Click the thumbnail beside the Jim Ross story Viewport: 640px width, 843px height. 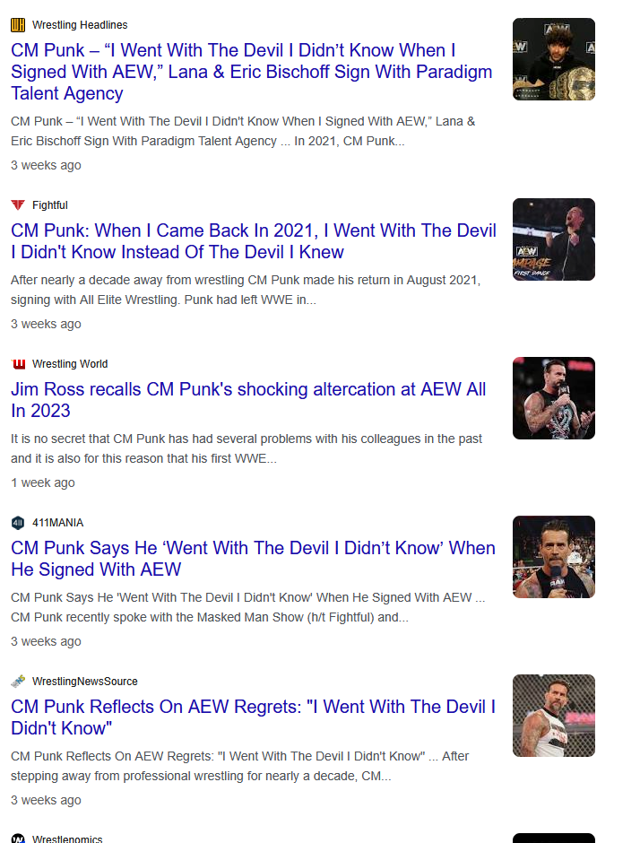[x=553, y=398]
